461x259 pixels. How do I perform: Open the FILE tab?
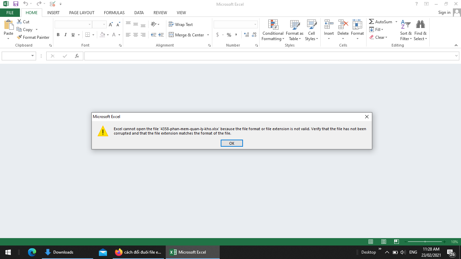point(10,12)
